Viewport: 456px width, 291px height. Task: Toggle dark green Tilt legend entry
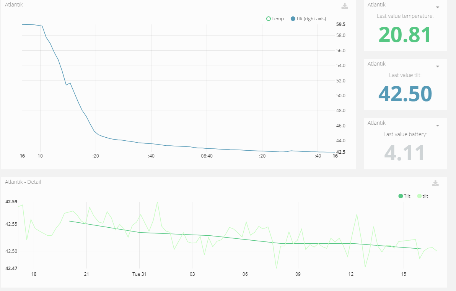tap(404, 196)
